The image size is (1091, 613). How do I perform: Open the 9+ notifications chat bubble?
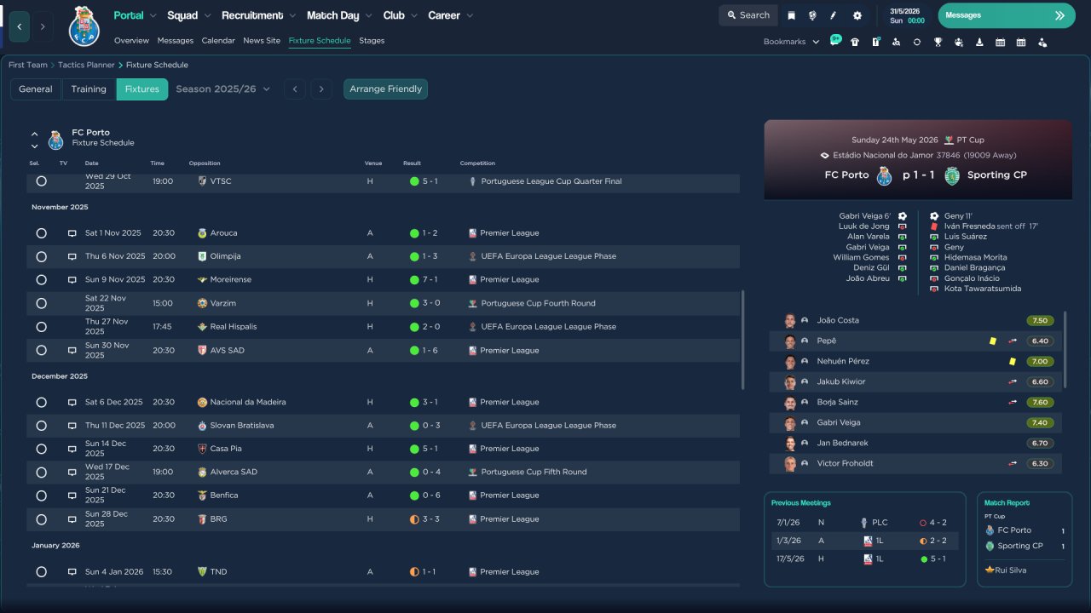click(x=835, y=40)
